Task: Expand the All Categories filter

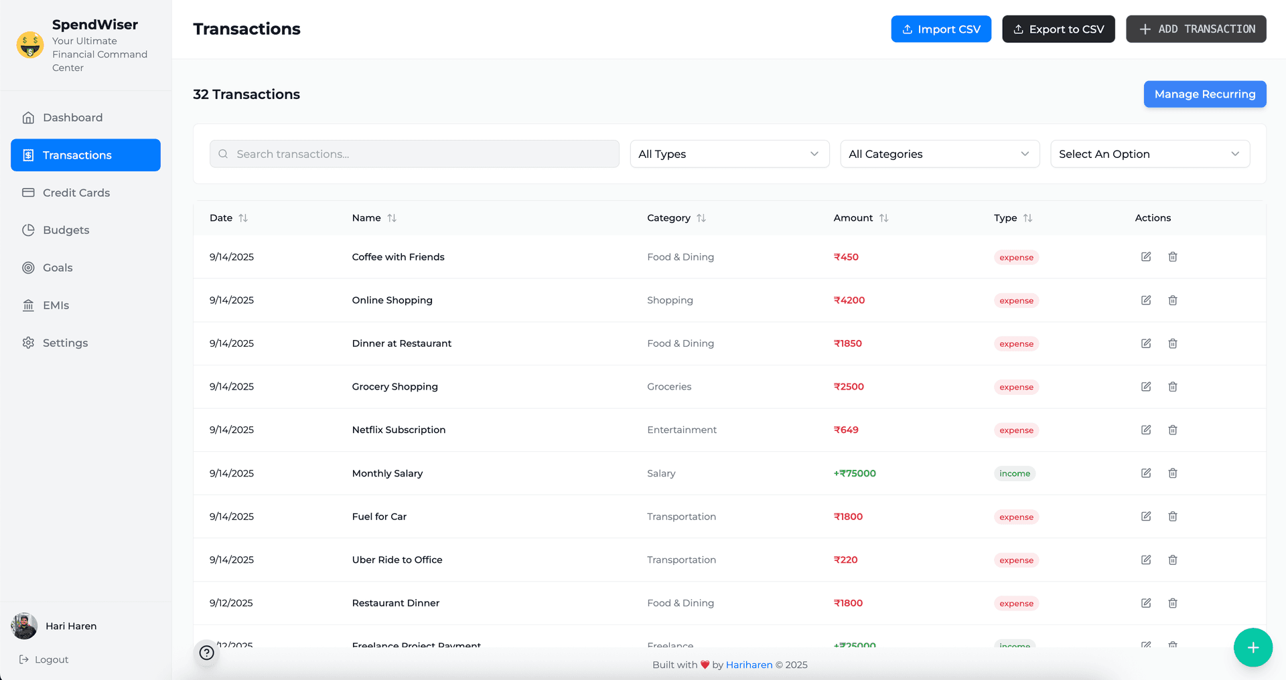Action: pyautogui.click(x=939, y=154)
